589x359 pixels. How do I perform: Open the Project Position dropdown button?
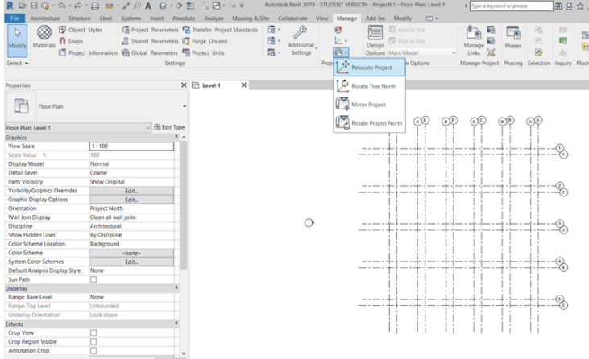pos(341,52)
